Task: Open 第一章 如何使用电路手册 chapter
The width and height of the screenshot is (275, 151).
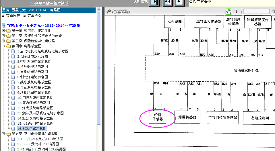Action: tap(32, 31)
